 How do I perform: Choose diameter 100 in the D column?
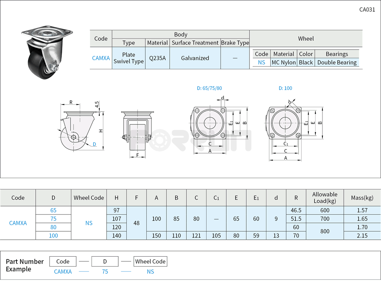(53, 236)
